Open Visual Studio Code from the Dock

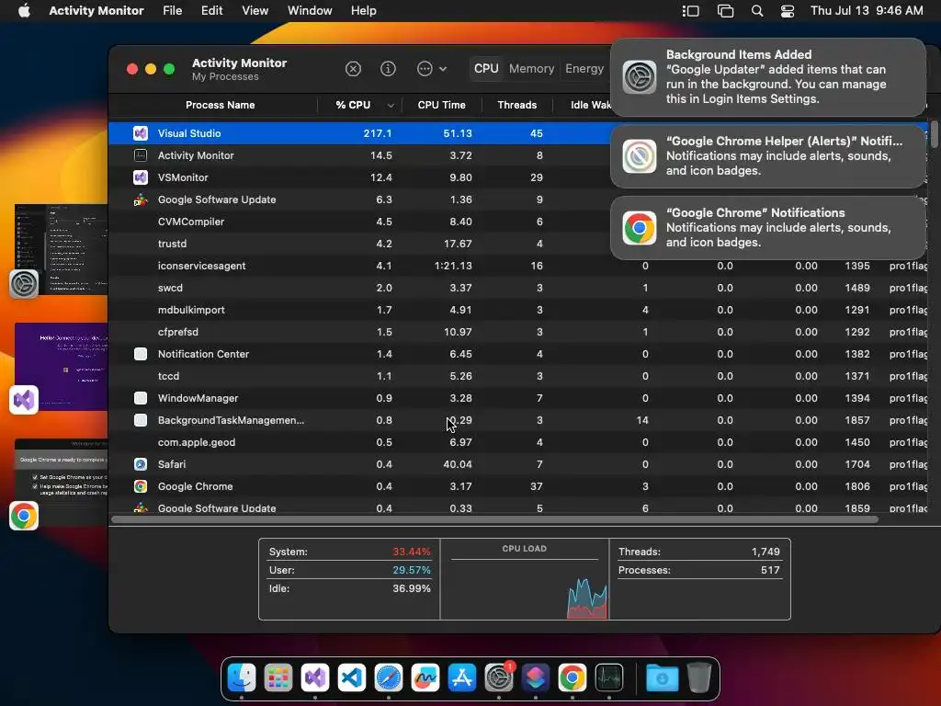coord(352,678)
